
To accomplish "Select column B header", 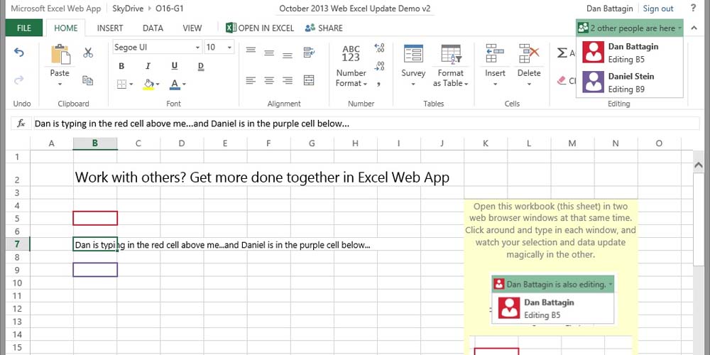I will coord(95,143).
